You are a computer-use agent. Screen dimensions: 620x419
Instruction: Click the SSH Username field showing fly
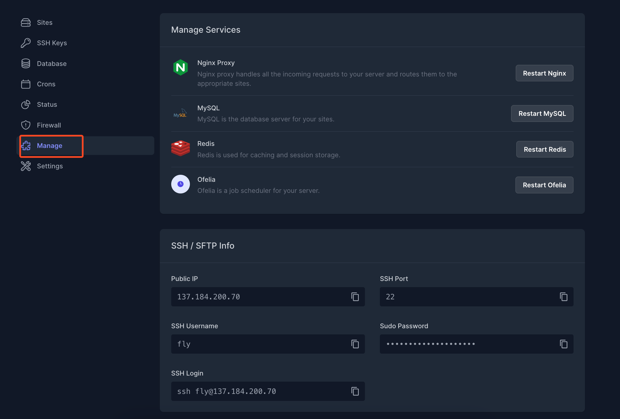(x=268, y=344)
